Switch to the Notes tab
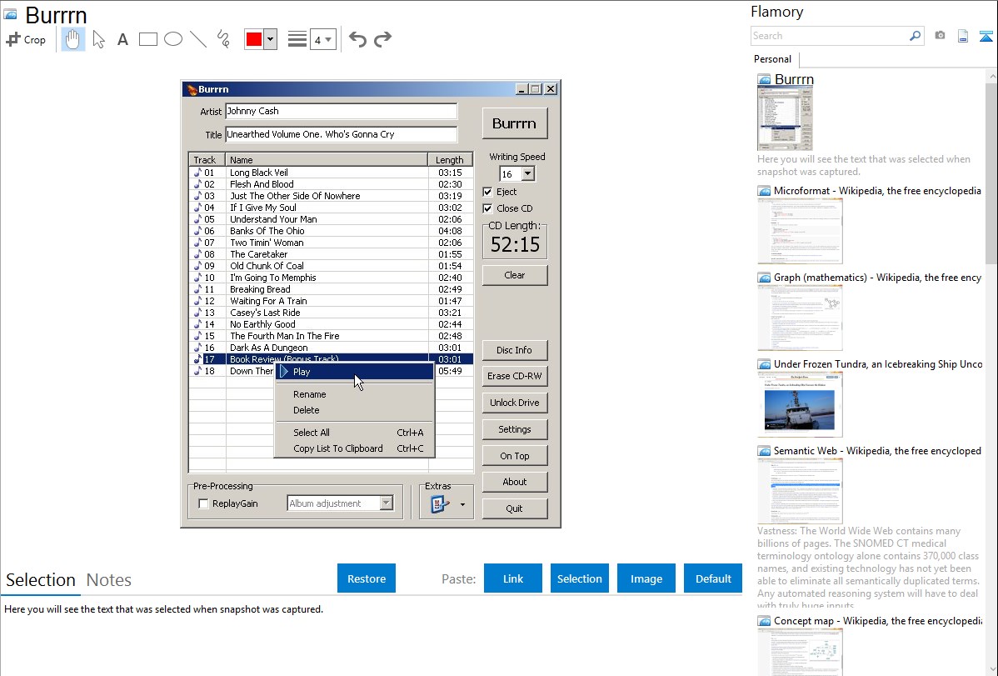998x676 pixels. tap(109, 580)
